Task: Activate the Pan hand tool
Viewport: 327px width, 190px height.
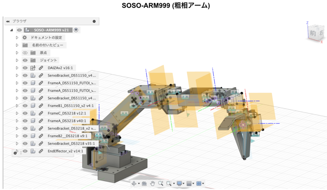Action: tap(152, 183)
